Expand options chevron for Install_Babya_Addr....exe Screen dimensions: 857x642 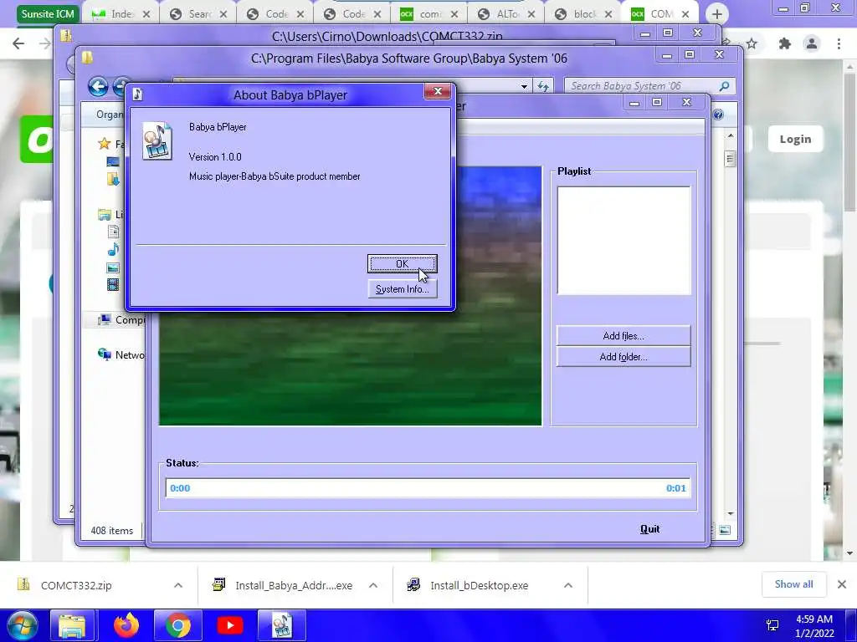pyautogui.click(x=373, y=585)
